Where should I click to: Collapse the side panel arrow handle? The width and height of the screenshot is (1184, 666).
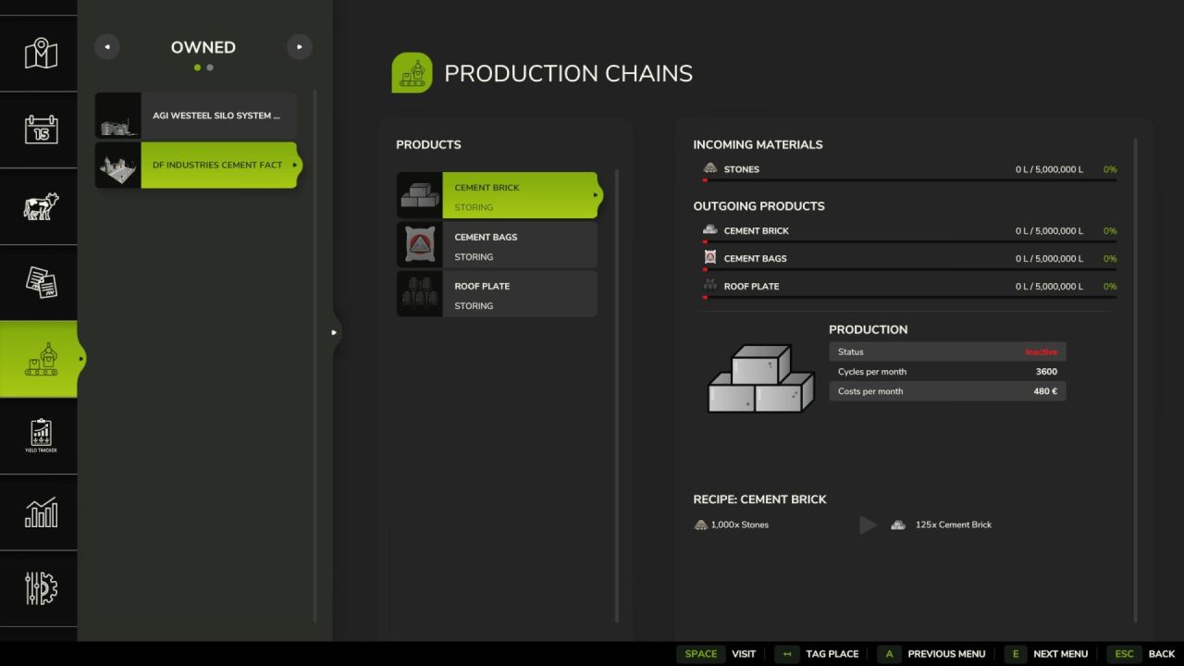[334, 332]
